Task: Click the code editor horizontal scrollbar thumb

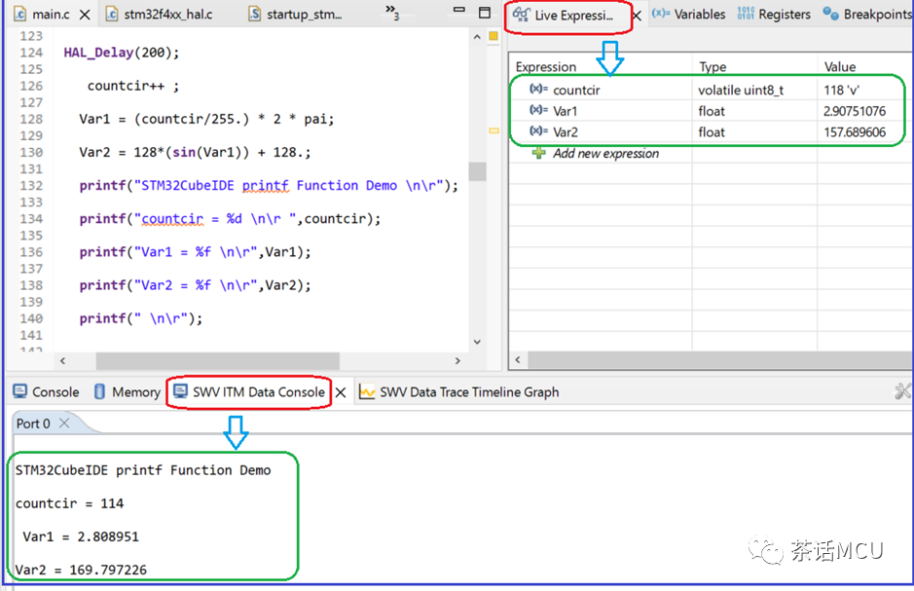Action: tap(217, 361)
